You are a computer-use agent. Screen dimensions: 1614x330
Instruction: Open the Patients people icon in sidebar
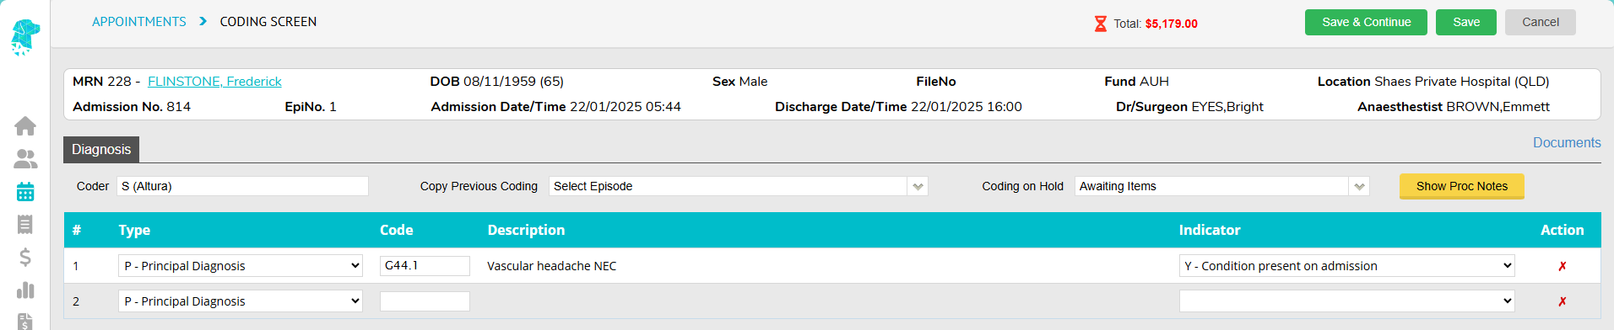click(25, 158)
